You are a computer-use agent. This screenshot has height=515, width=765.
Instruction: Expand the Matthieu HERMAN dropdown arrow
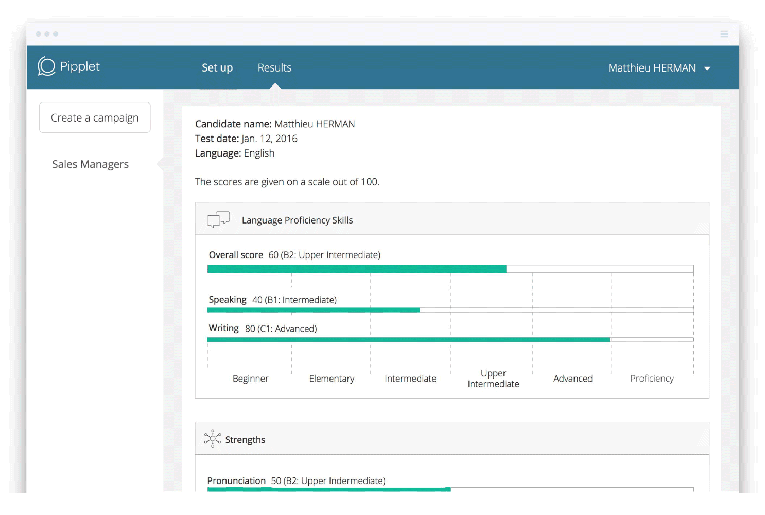pos(707,68)
